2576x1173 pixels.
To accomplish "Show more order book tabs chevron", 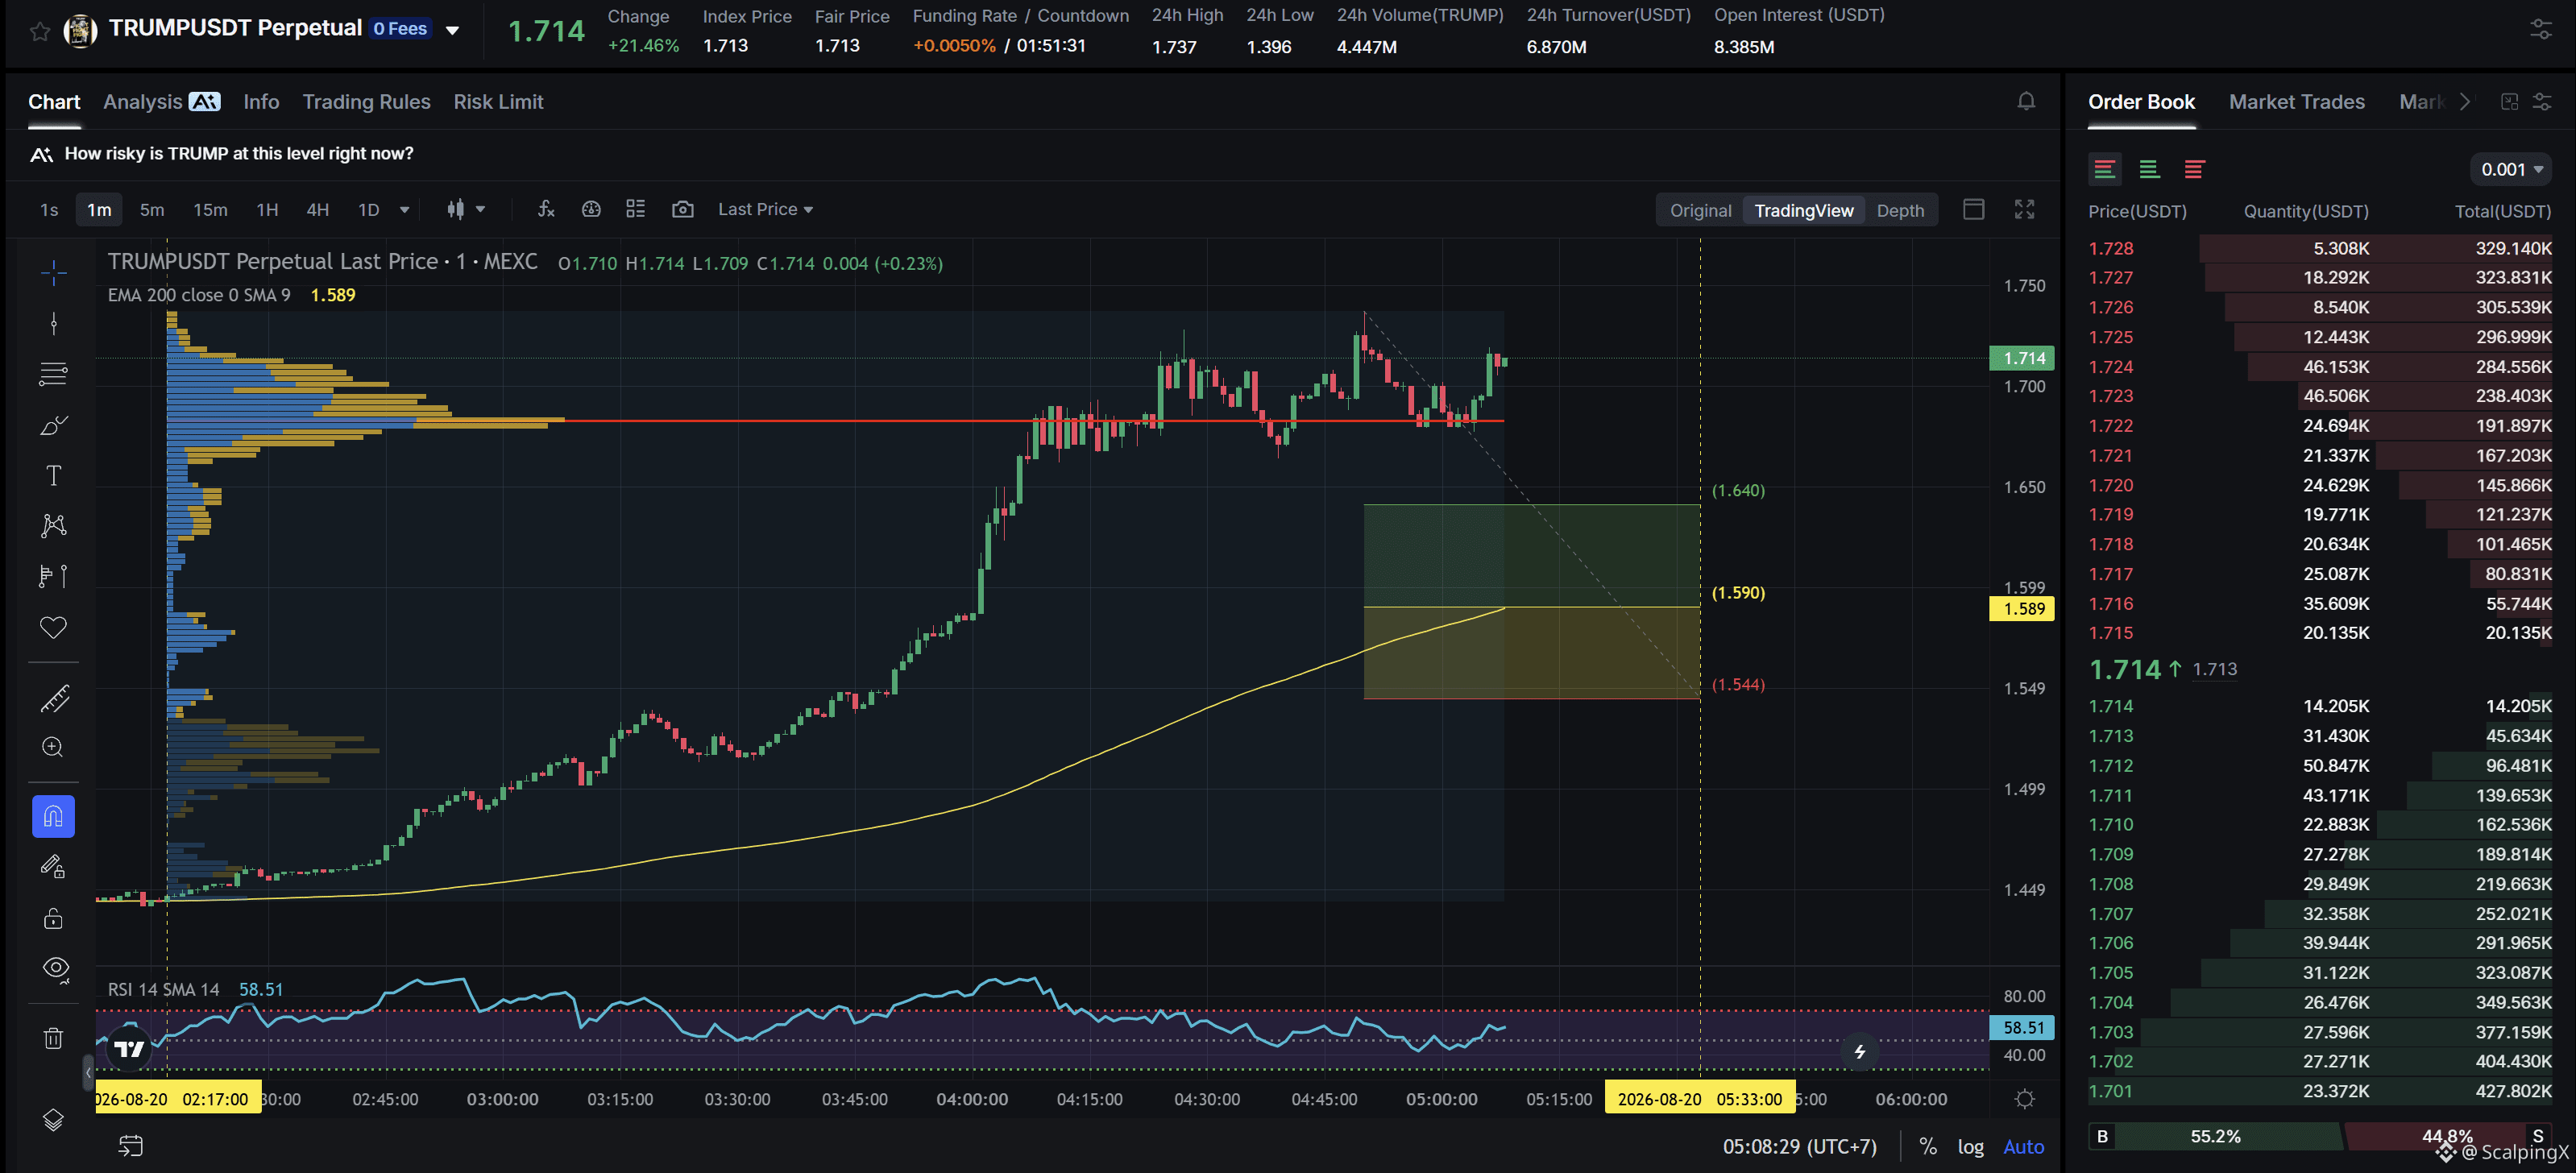I will 2465,102.
